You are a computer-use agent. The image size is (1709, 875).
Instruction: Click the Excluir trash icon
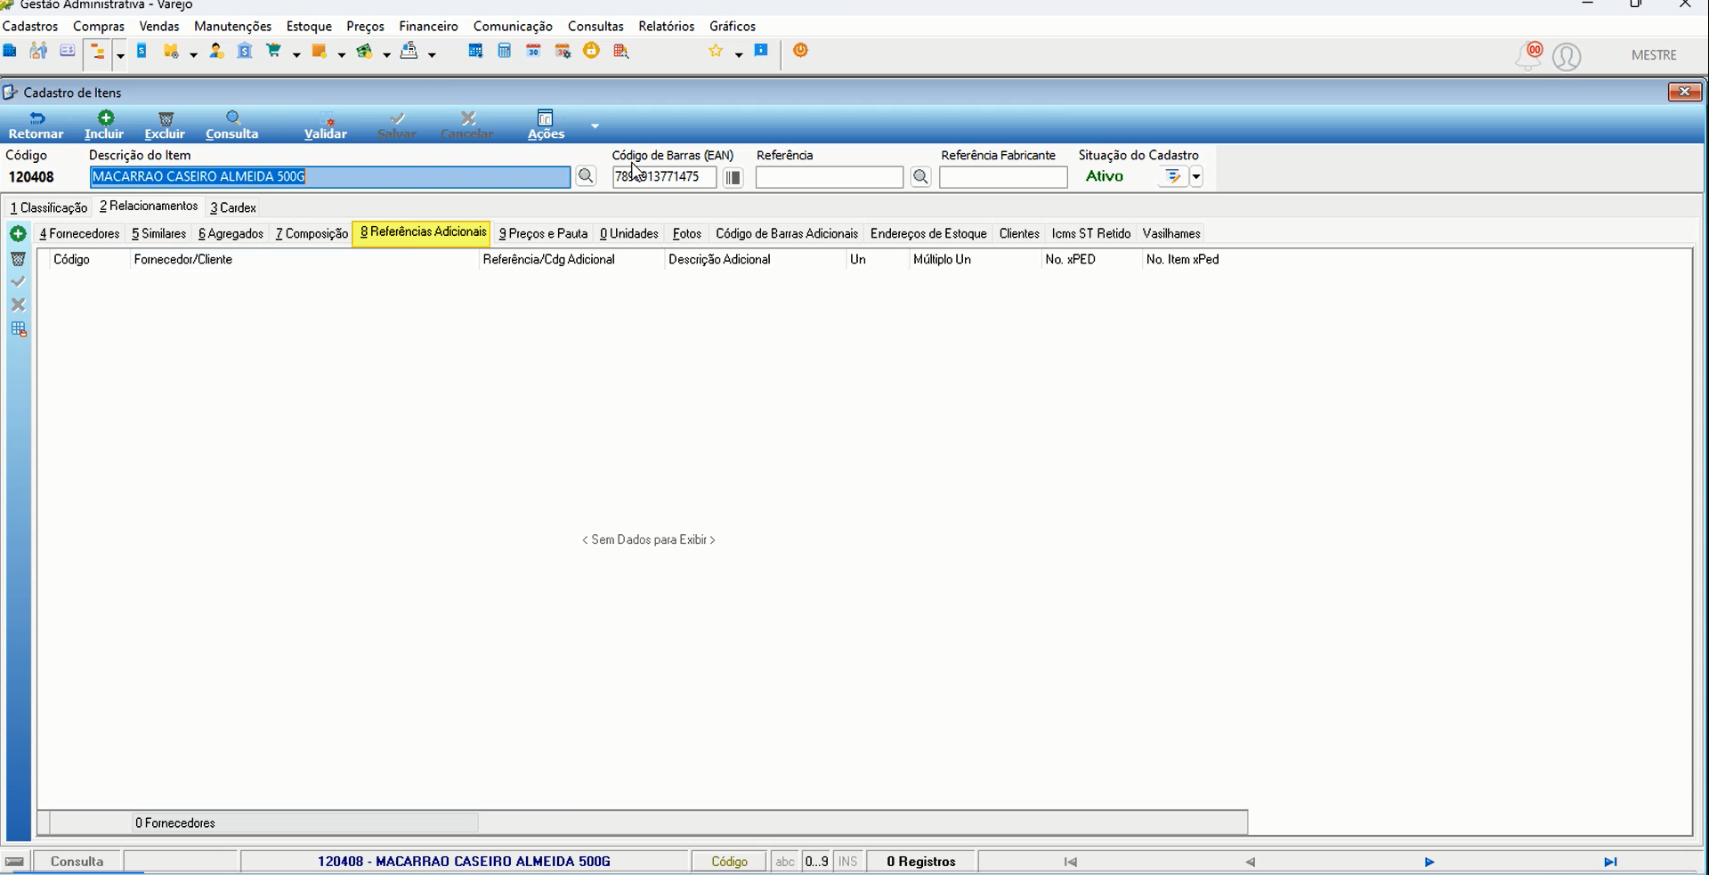166,118
